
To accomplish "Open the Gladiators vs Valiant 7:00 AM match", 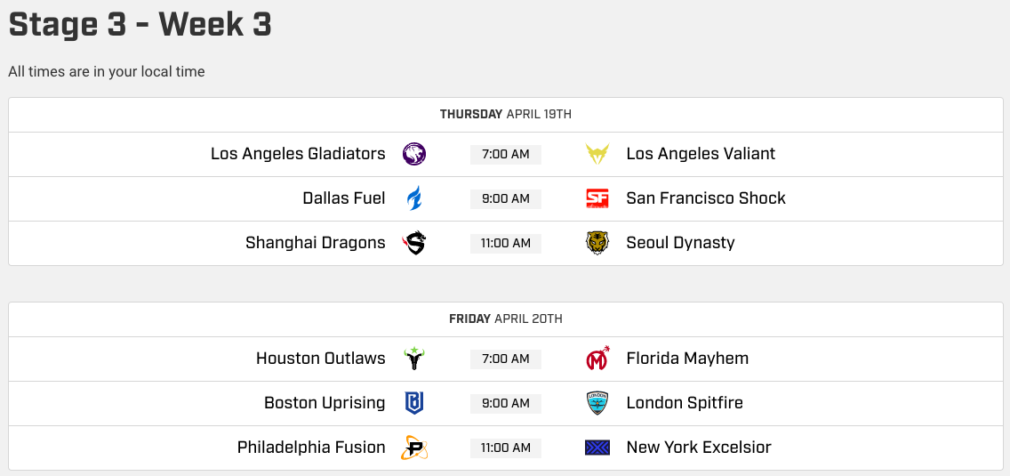I will coord(506,155).
